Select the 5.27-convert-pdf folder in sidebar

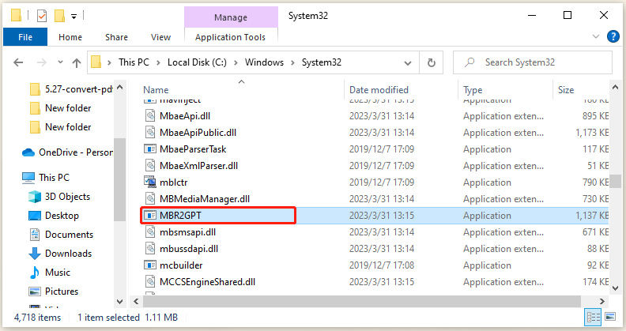(71, 89)
